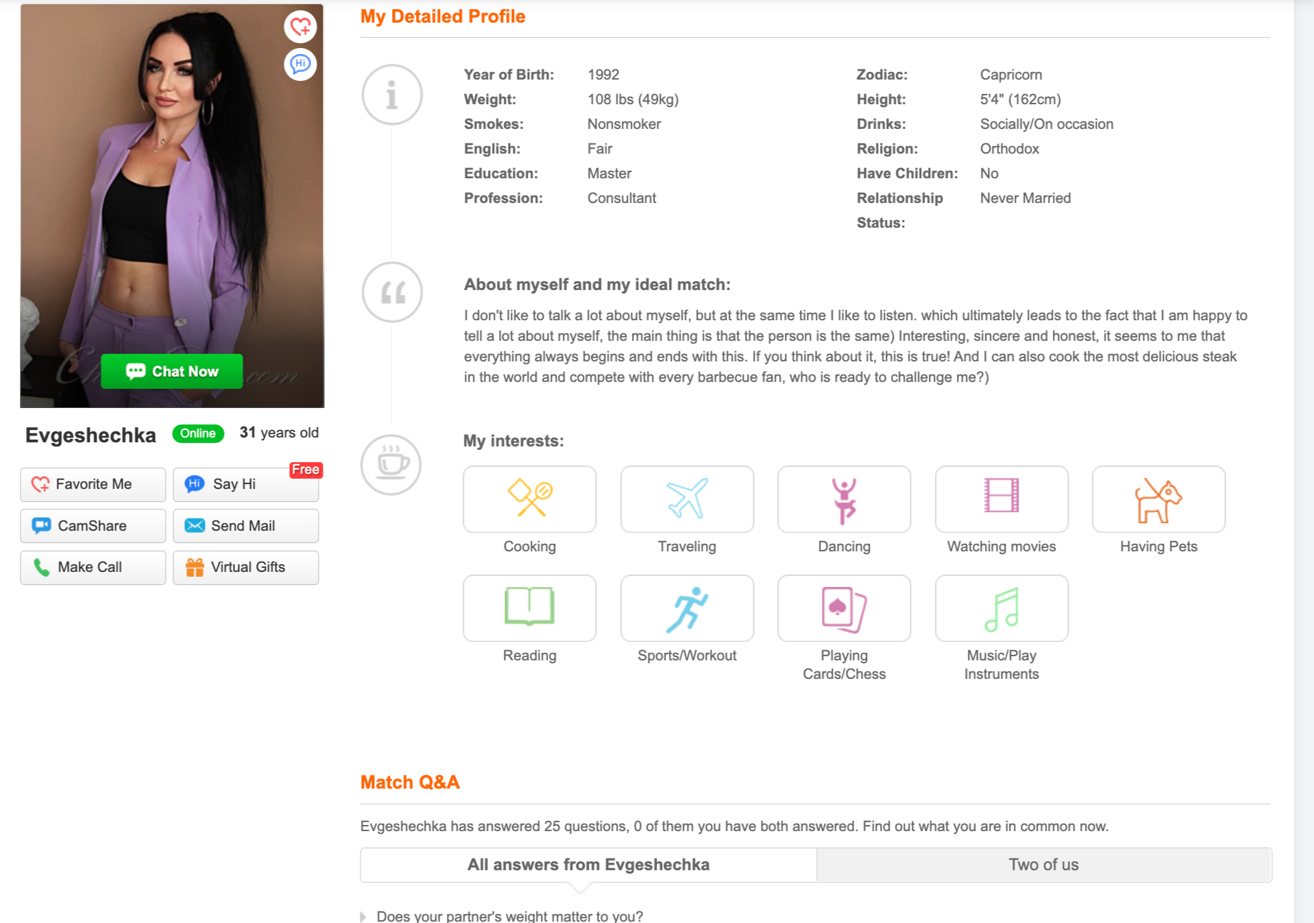Click the Traveling airplane icon
The image size is (1314, 923).
[687, 499]
